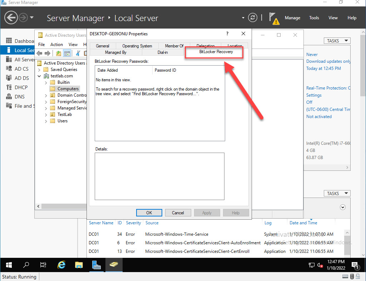Switch to Server Manager taskbar icon
Screen dimensions: 366x281
[x=97, y=265]
